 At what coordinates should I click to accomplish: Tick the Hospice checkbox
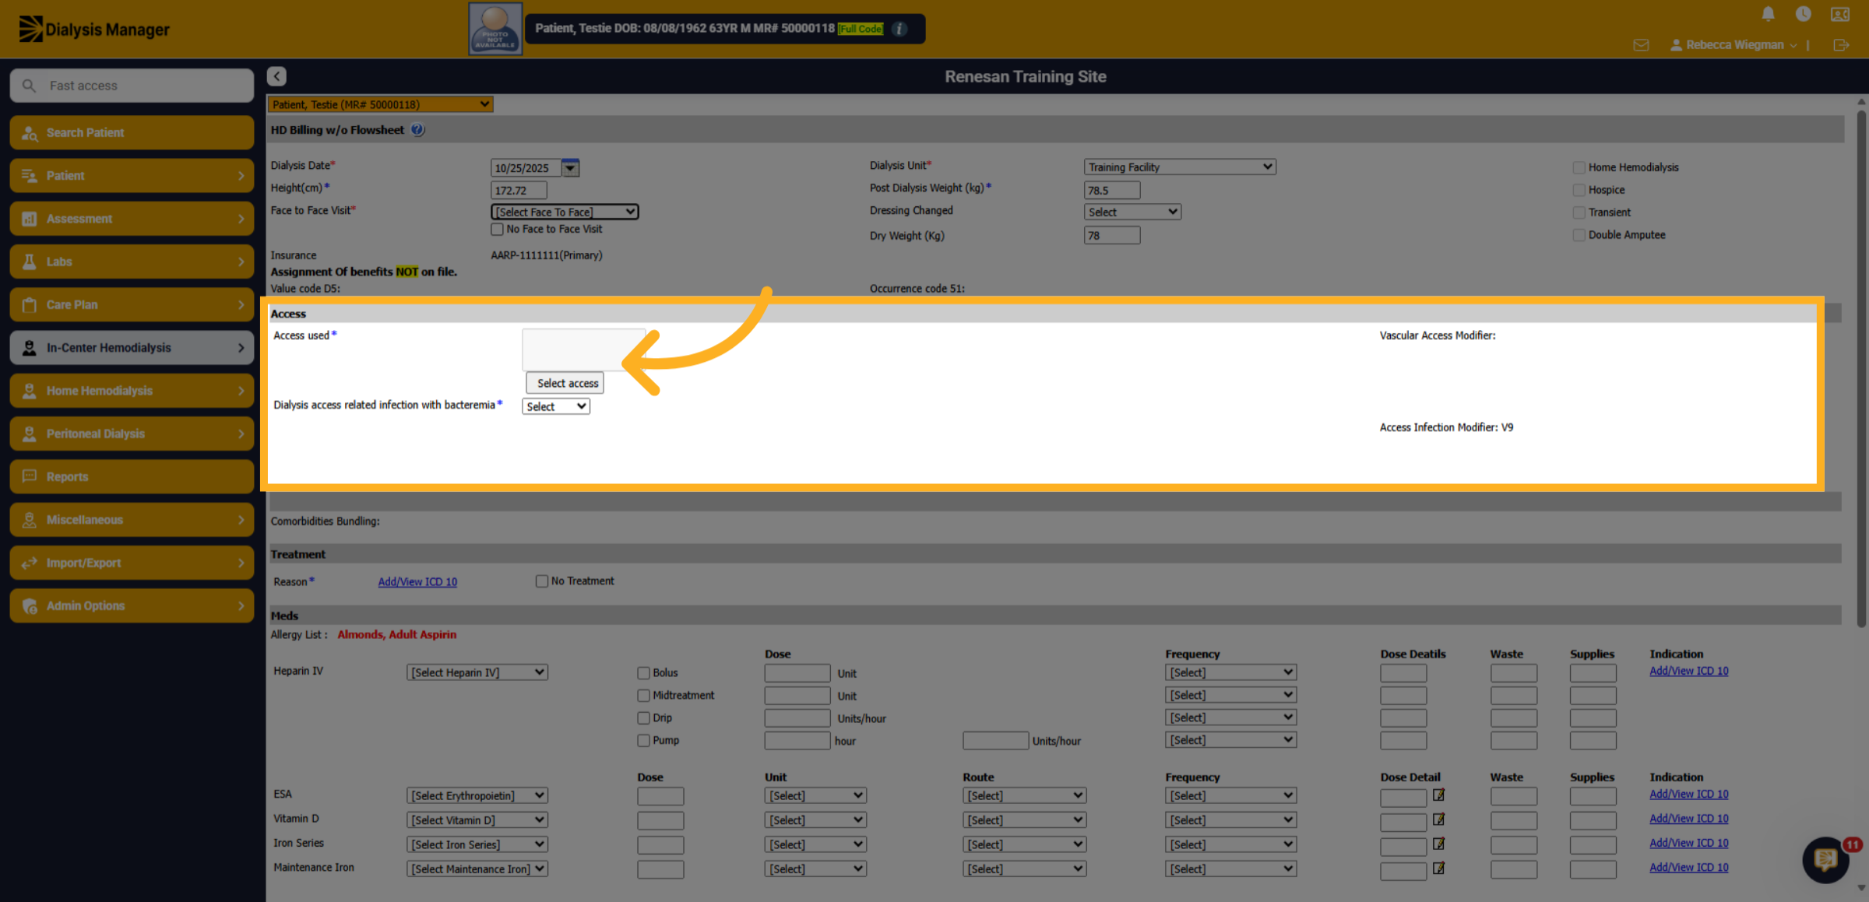pyautogui.click(x=1579, y=190)
